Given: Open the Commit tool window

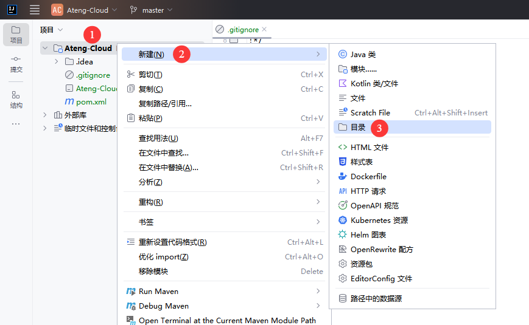Looking at the screenshot, I should coord(16,63).
